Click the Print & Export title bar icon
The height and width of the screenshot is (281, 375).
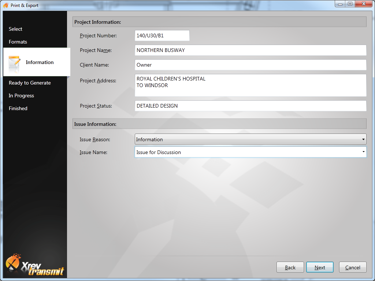tap(6, 5)
